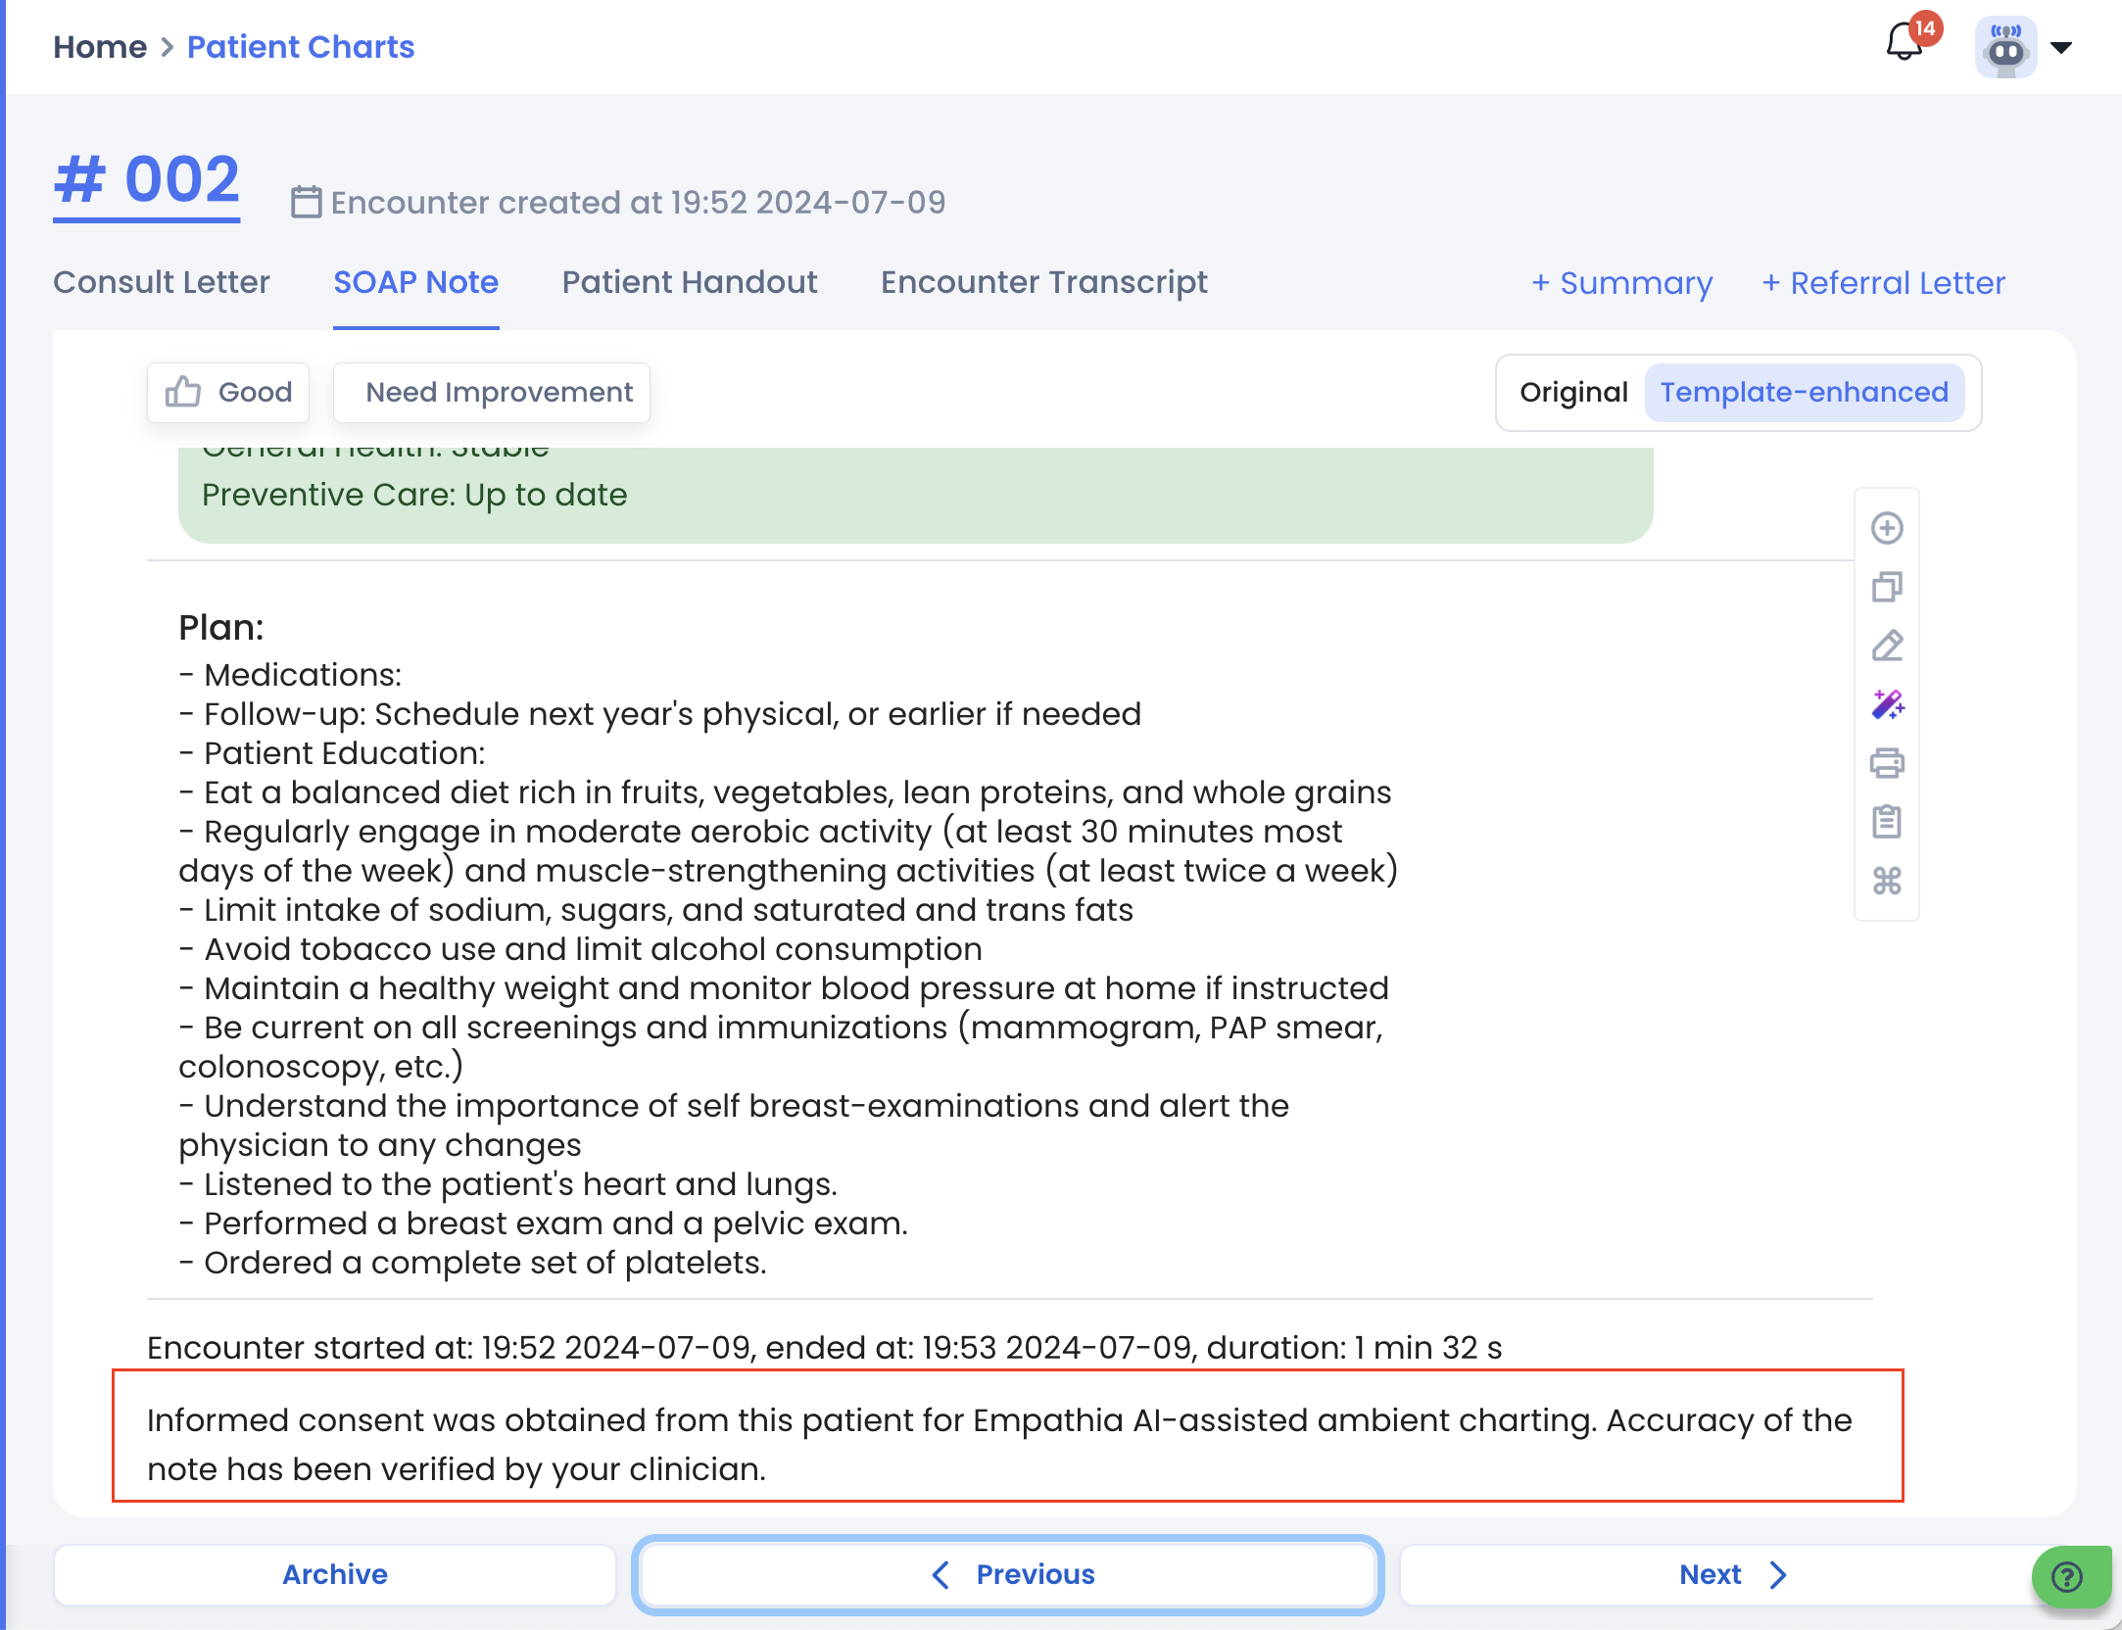Image resolution: width=2122 pixels, height=1630 pixels.
Task: Switch to Original note version
Action: (x=1572, y=393)
